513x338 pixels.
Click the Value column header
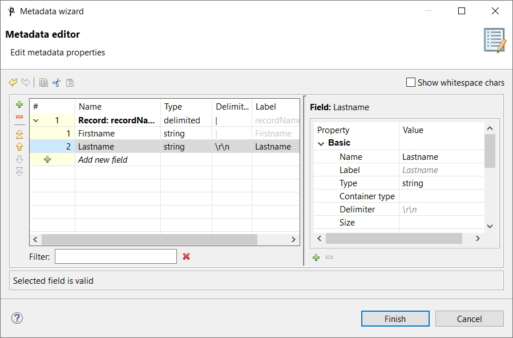(442, 130)
